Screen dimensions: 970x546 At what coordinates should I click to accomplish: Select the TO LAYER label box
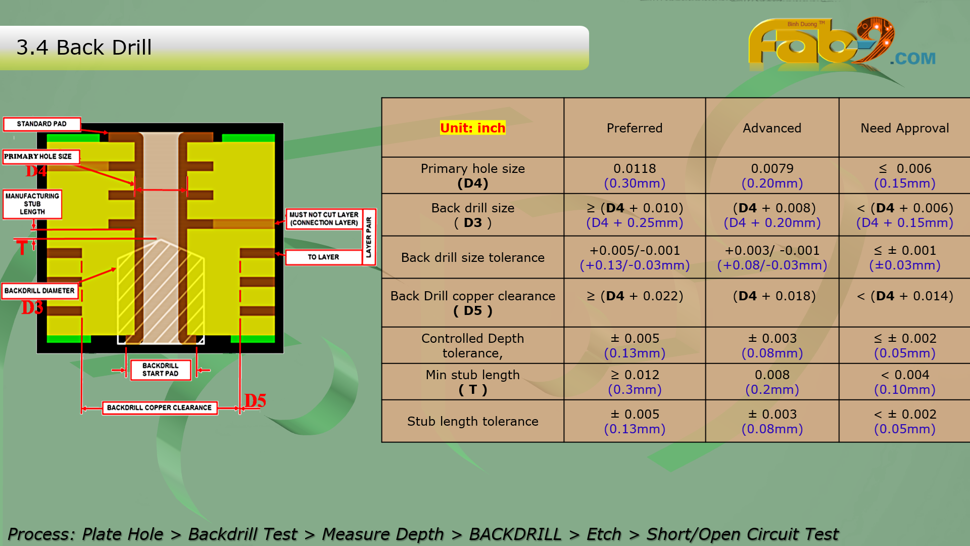point(324,257)
